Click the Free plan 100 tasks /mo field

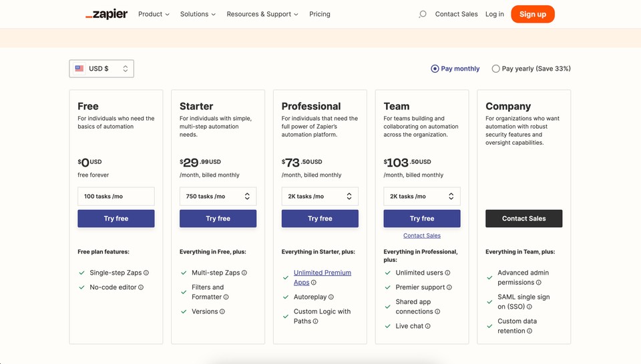pos(116,196)
